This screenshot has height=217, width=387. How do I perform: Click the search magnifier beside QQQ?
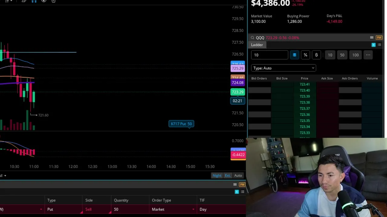pyautogui.click(x=252, y=38)
